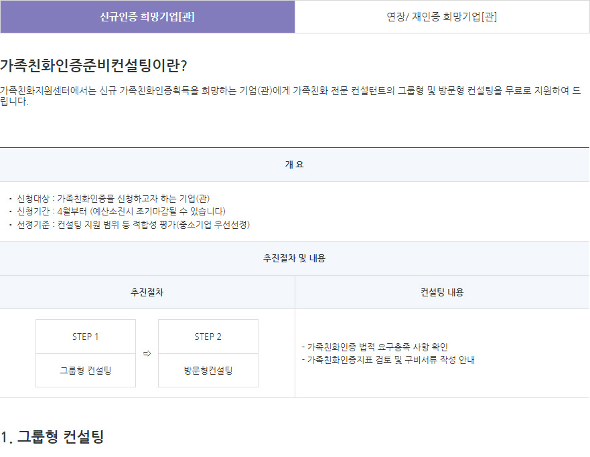Select the 신규인증 희망기업[관] tab
Viewport: 590px width, 457px height.
pyautogui.click(x=147, y=17)
